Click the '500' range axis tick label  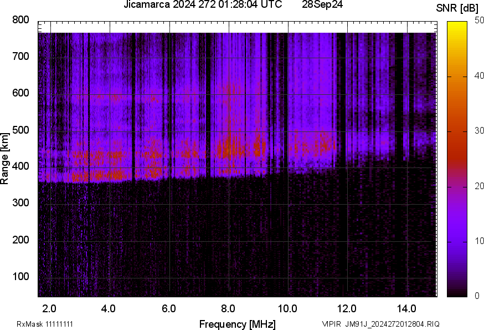(21, 130)
